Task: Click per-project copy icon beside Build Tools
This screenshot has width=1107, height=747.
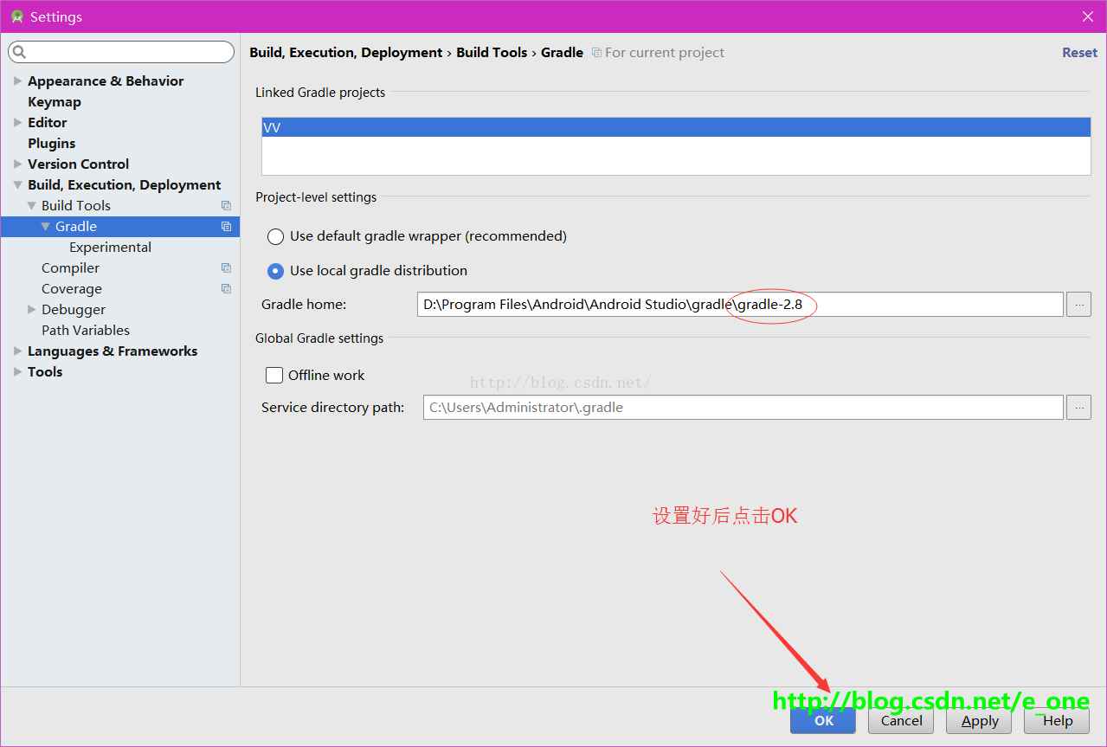Action: point(226,205)
